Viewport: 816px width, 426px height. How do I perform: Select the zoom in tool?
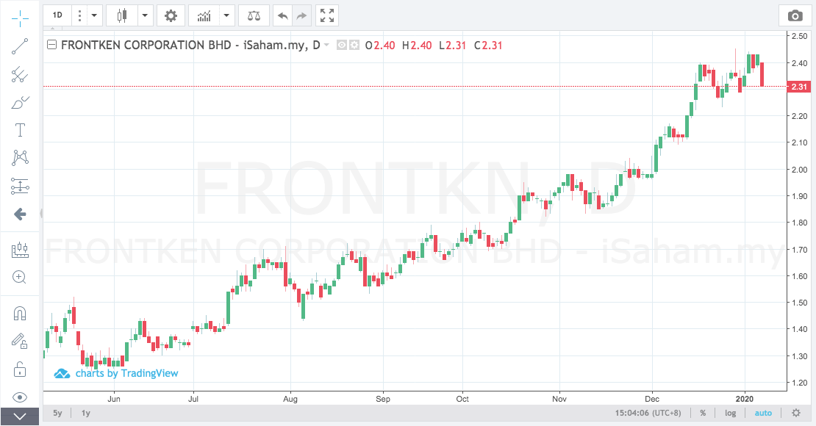pyautogui.click(x=20, y=277)
